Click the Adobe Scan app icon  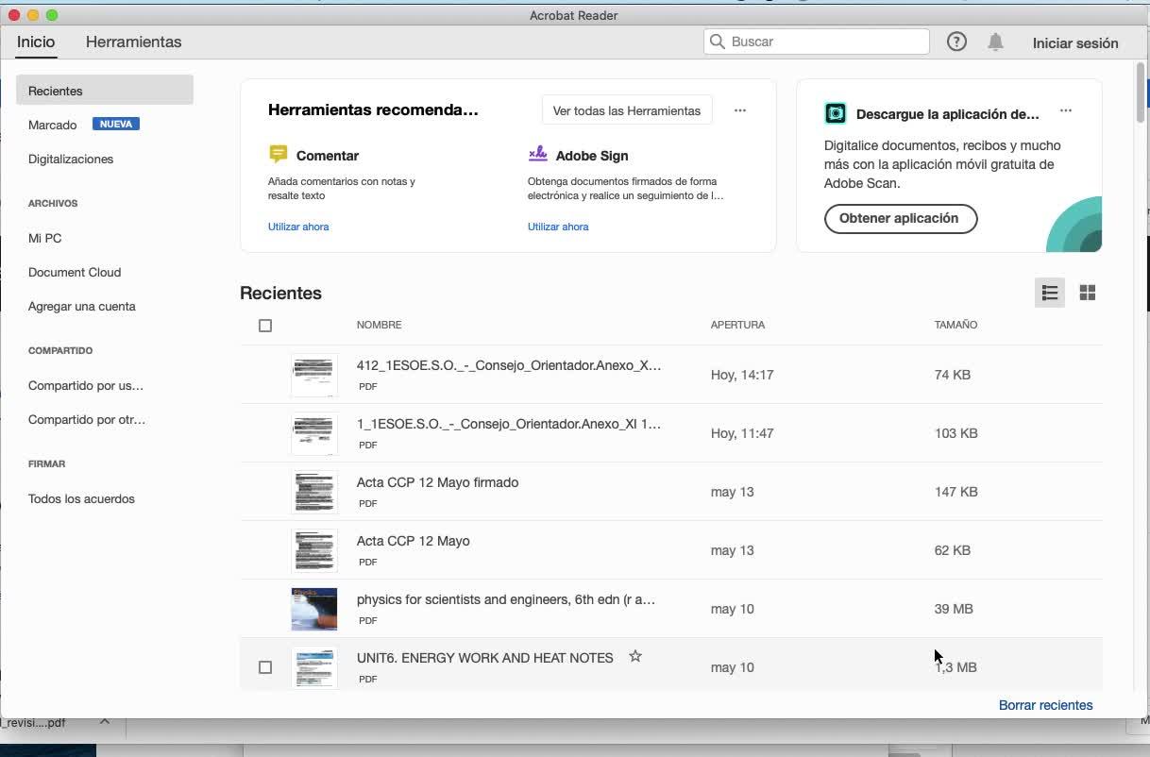coord(836,114)
